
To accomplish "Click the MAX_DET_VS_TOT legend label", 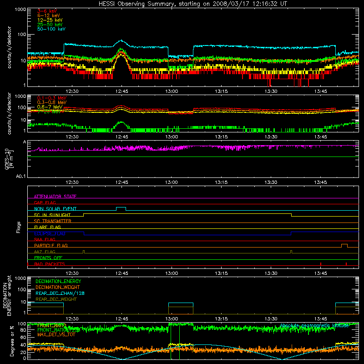I will coord(56,334).
